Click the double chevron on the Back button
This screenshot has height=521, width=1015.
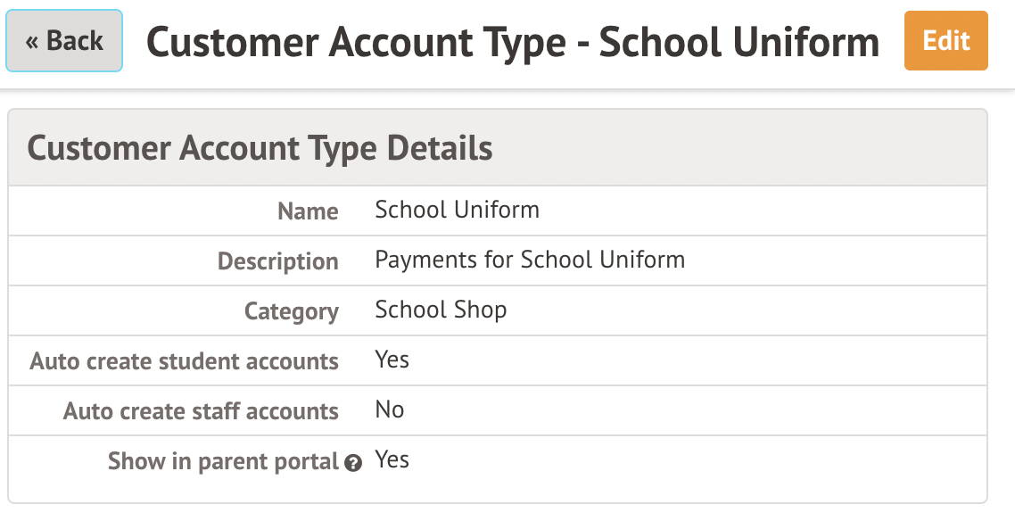(32, 42)
